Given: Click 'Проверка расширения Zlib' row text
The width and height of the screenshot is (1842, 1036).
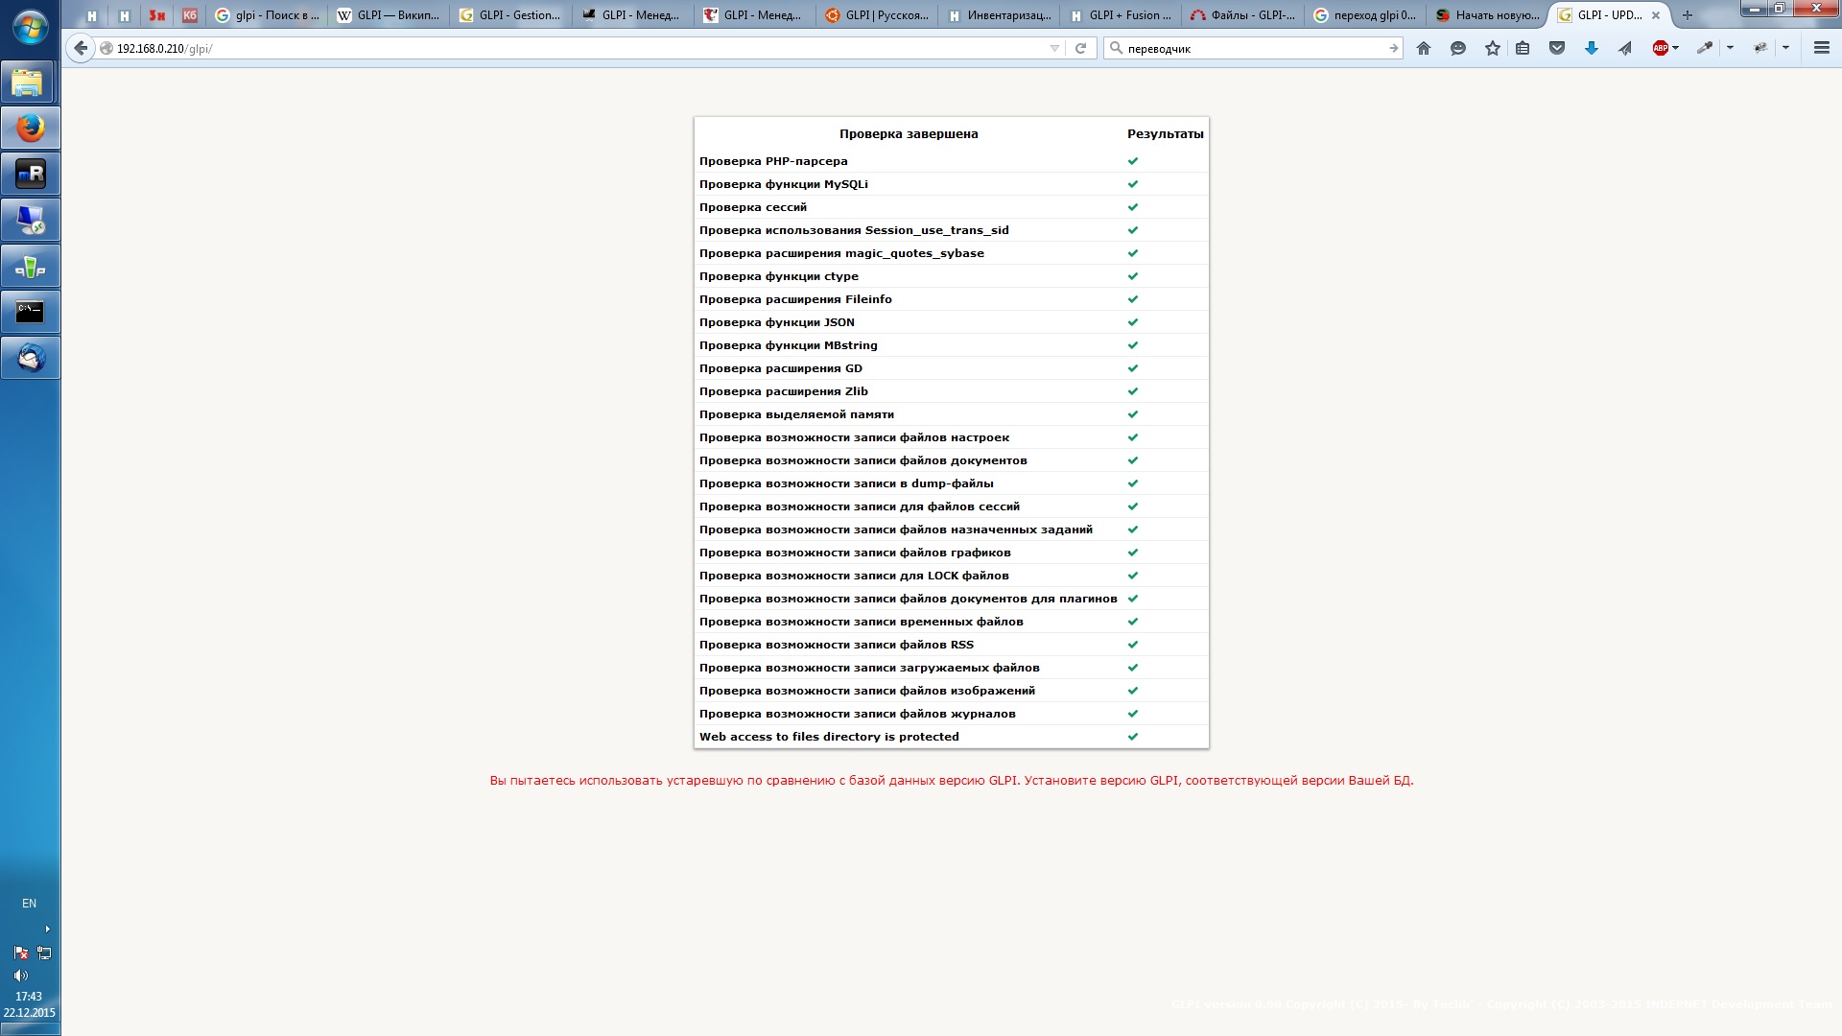Looking at the screenshot, I should click(784, 391).
